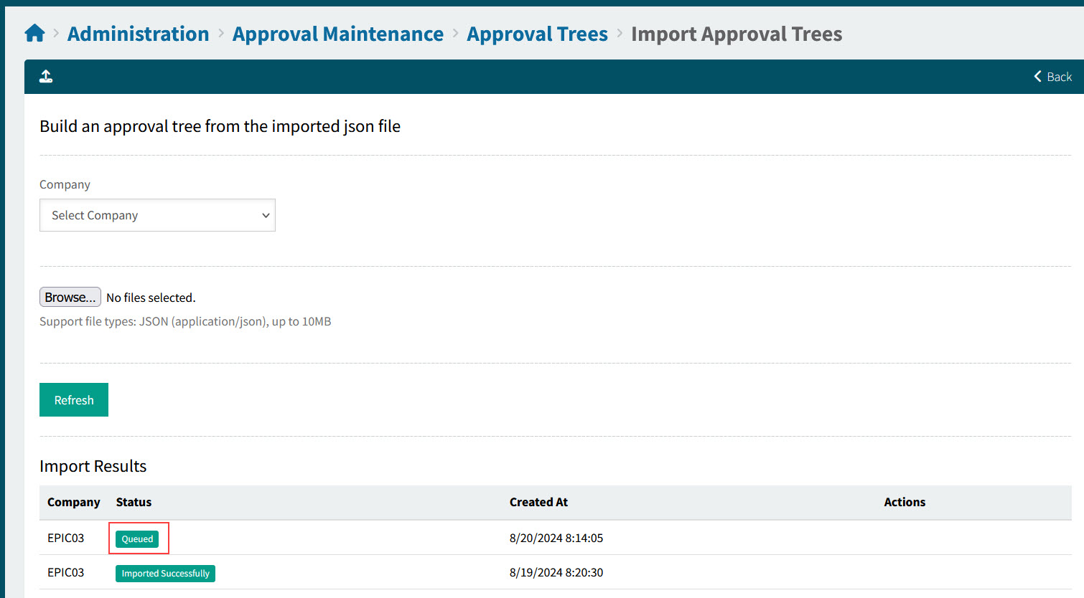Navigate to Approval Maintenance breadcrumb
1084x598 pixels.
(337, 34)
